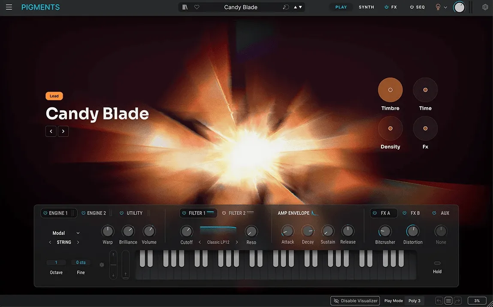Screen dimensions: 493x307
Task: Select next STRING engine model
Action: [78, 242]
